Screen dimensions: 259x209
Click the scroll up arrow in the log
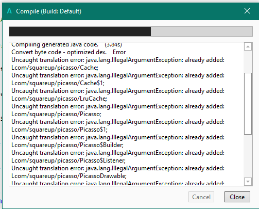[x=248, y=46]
